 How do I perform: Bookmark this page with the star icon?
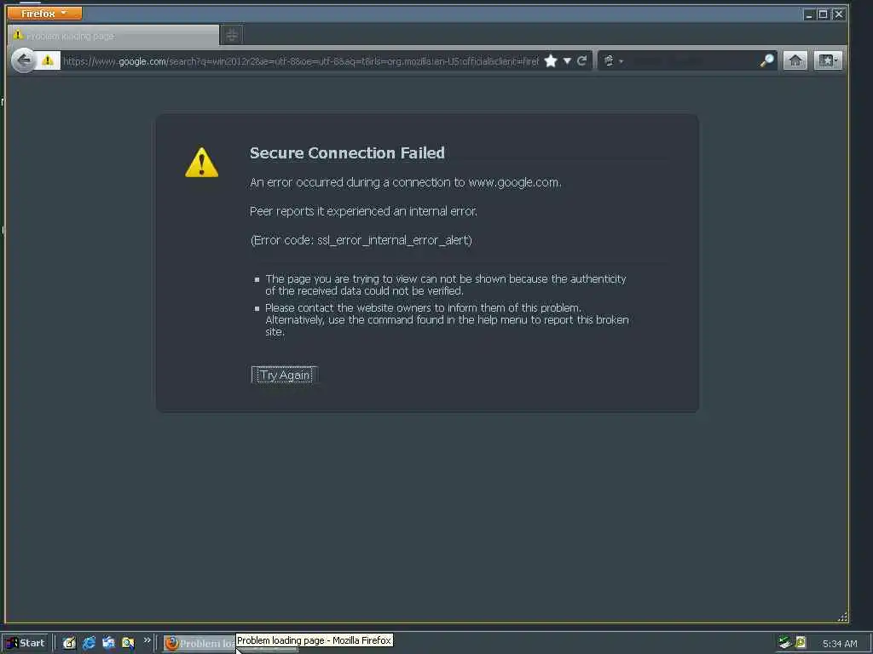pyautogui.click(x=551, y=61)
